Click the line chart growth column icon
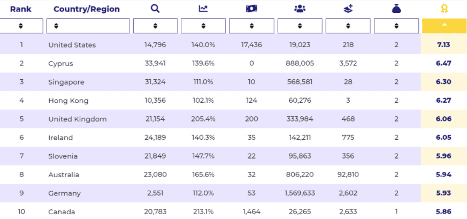The height and width of the screenshot is (219, 467). click(203, 9)
